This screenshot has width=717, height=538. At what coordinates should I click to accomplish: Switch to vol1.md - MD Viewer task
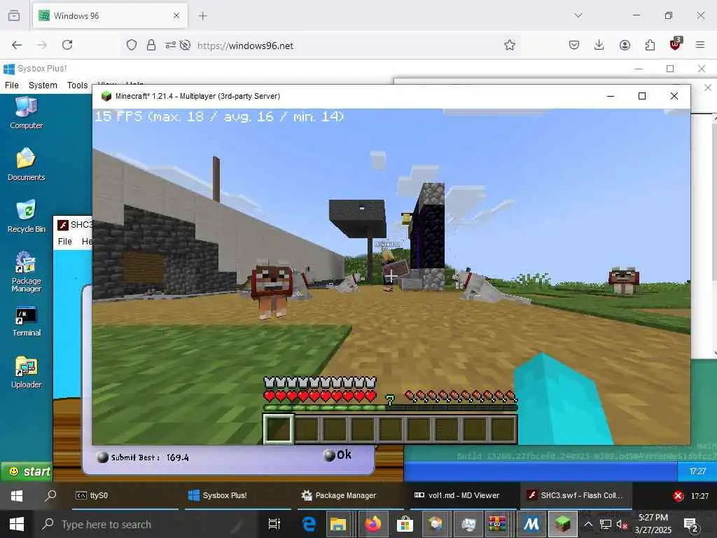464,495
